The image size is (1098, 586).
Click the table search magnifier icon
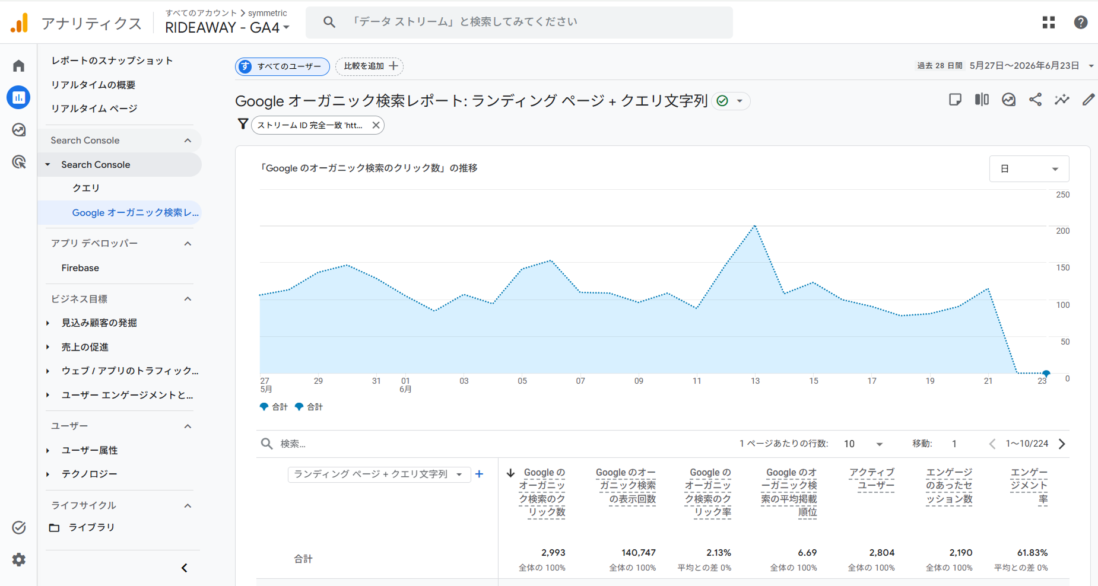click(267, 444)
